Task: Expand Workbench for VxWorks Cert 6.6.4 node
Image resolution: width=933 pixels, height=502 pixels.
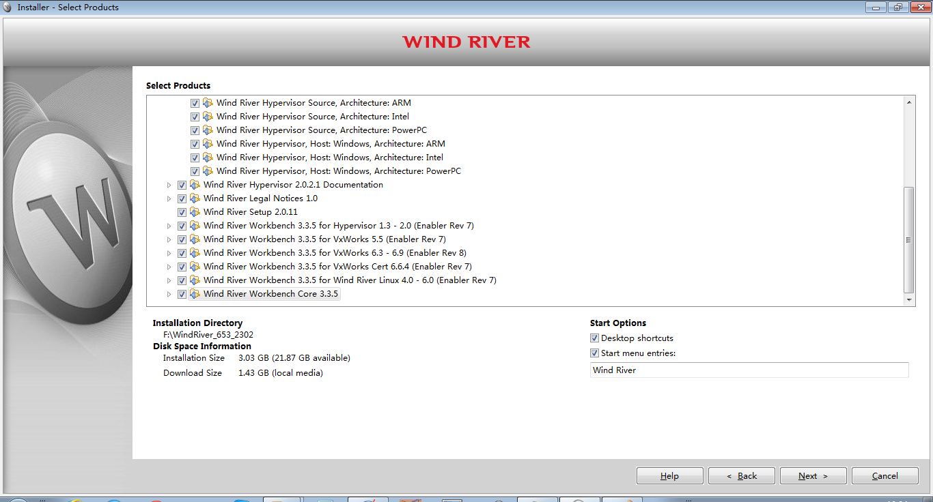Action: tap(169, 267)
